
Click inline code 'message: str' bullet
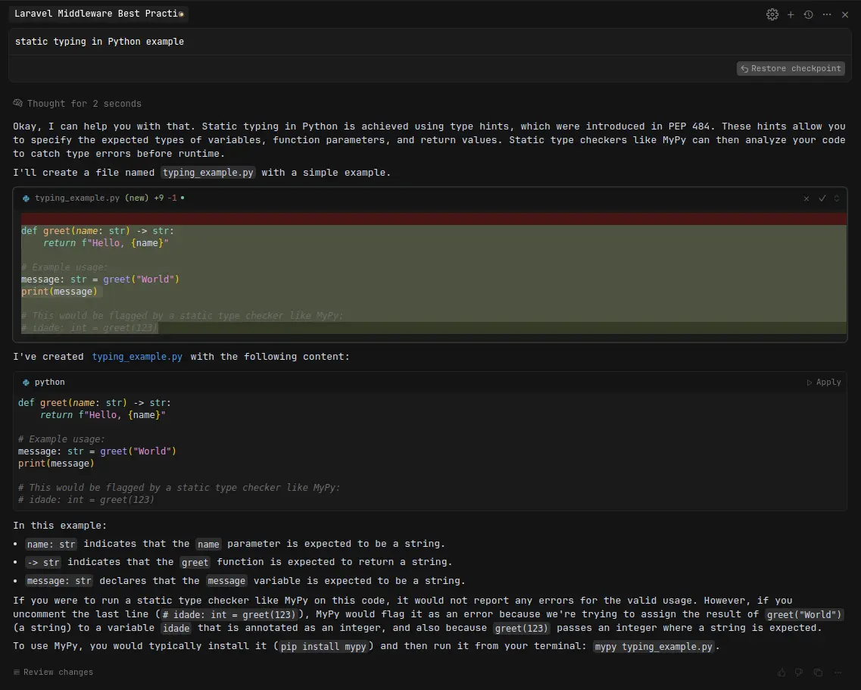click(x=59, y=581)
